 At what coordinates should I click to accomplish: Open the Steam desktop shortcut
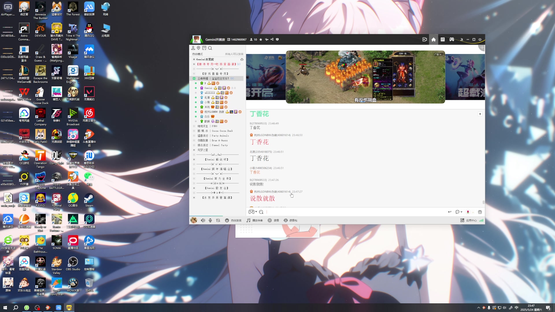pyautogui.click(x=89, y=200)
